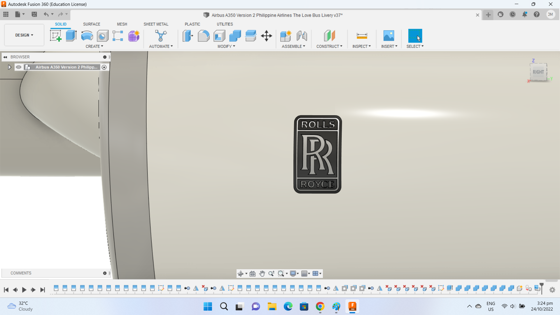
Task: Click the Save icon
Action: (34, 14)
